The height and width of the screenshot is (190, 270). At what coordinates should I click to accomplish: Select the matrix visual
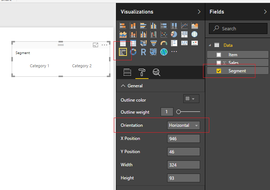coord(133,43)
